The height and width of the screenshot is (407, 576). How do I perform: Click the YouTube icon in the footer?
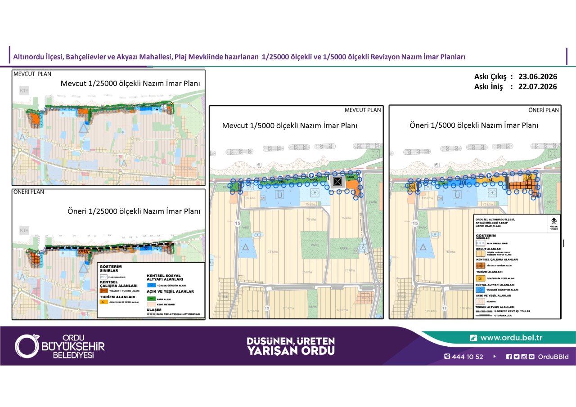click(531, 357)
